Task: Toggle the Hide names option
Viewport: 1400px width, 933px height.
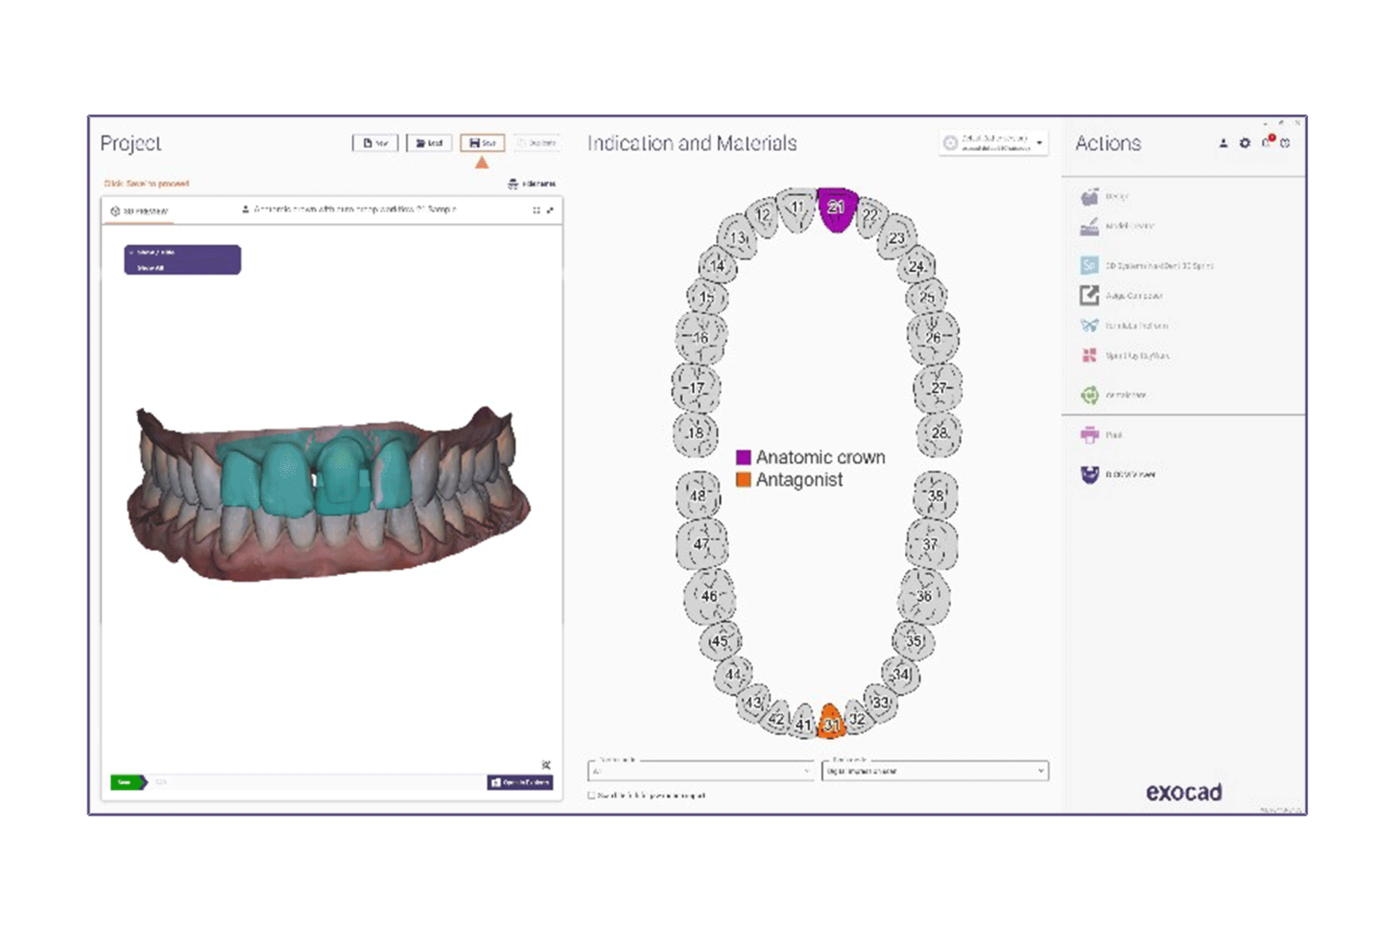Action: 532,184
